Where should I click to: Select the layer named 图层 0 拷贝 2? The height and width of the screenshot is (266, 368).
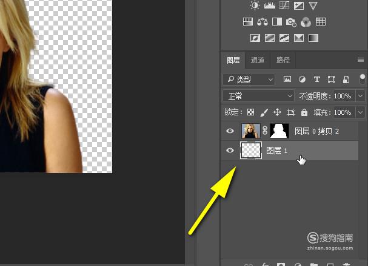[x=316, y=131]
